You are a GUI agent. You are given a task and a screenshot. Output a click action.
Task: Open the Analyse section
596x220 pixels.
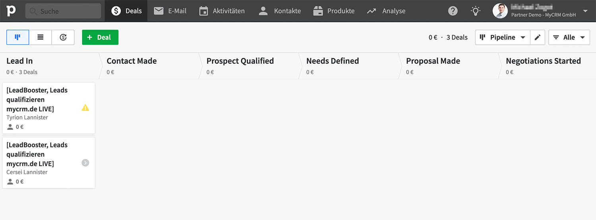386,11
